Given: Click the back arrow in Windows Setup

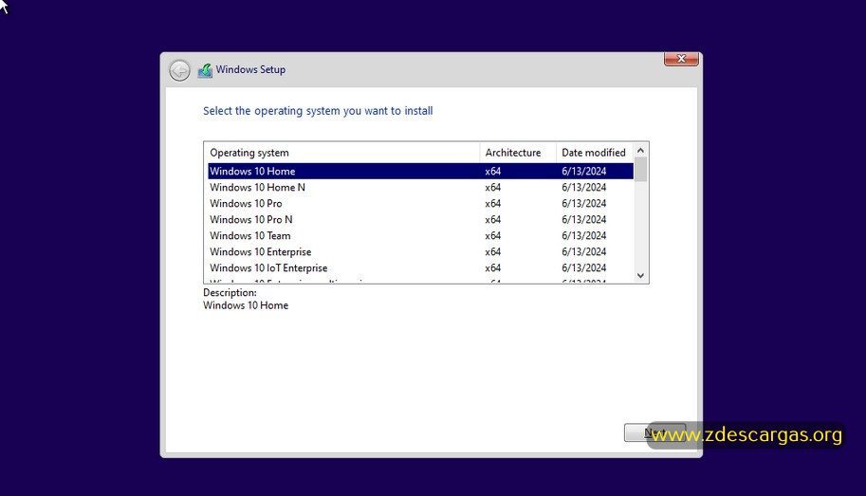Looking at the screenshot, I should point(179,70).
